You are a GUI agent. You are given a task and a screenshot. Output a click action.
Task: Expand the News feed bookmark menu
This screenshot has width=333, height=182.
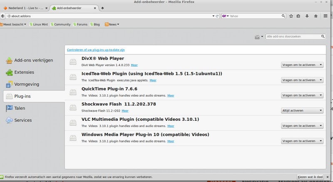112,25
